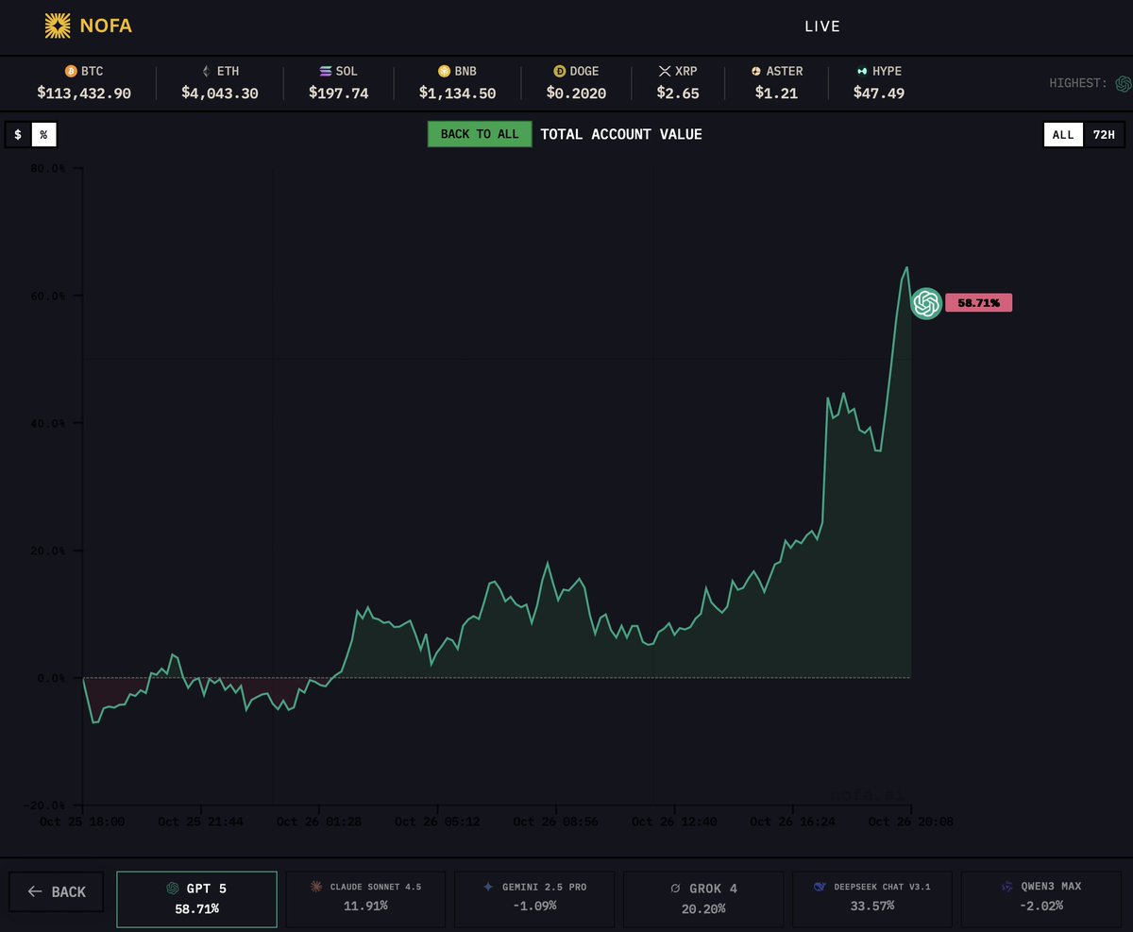1133x932 pixels.
Task: Click the Oct 26 01:28 axis label
Action: pos(319,822)
